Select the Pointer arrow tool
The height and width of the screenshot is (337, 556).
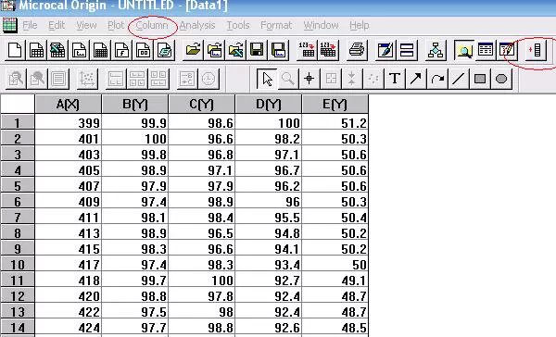(x=267, y=79)
